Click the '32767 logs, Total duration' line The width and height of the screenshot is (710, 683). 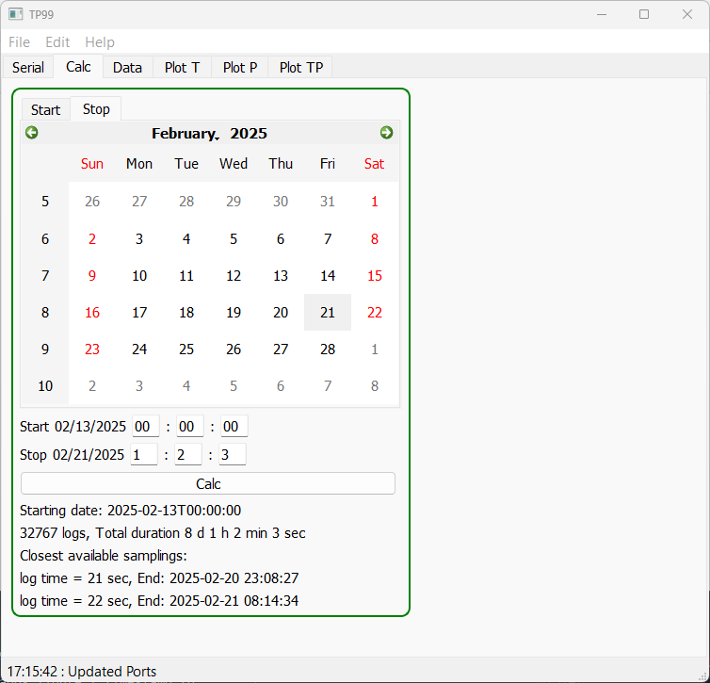[163, 533]
